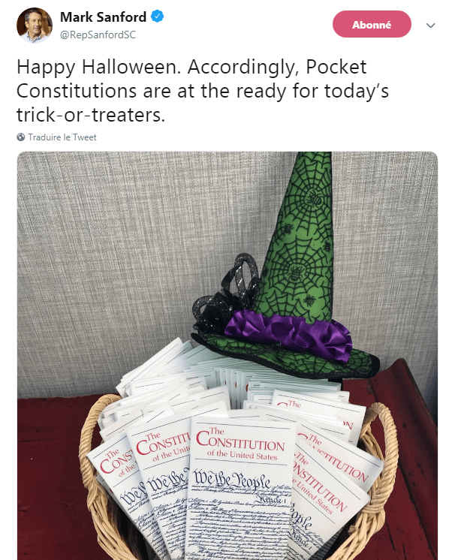Image resolution: width=449 pixels, height=560 pixels.
Task: Click the We the People text on booklet
Action: pyautogui.click(x=231, y=480)
